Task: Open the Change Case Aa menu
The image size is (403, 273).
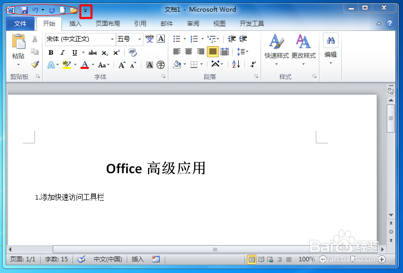Action: point(103,65)
